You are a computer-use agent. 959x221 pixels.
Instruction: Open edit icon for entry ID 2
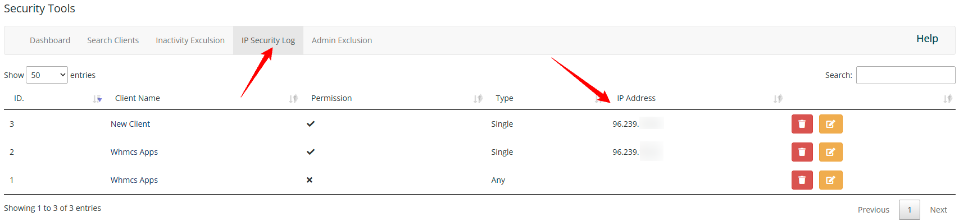(x=830, y=152)
